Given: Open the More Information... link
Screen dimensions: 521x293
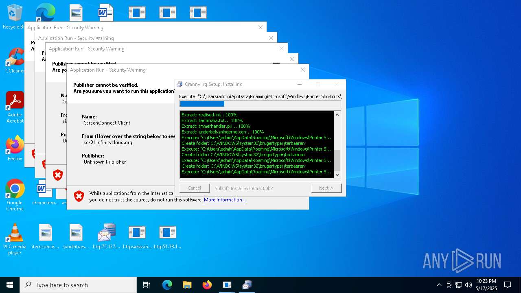Looking at the screenshot, I should tap(225, 200).
